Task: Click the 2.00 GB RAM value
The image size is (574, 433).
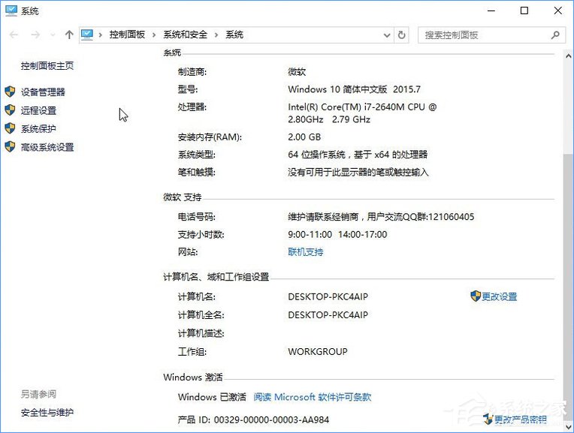Action: pyautogui.click(x=304, y=137)
